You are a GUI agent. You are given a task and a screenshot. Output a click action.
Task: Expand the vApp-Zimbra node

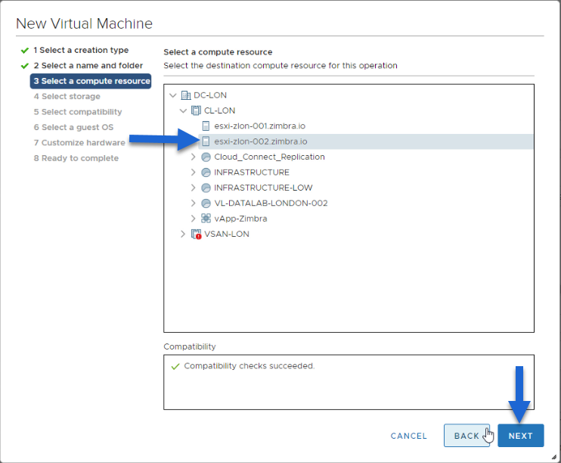coord(194,219)
